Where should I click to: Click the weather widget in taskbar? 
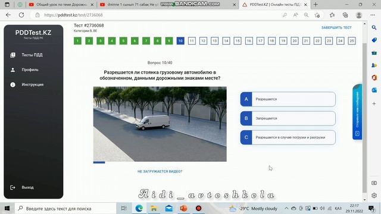click(252, 209)
